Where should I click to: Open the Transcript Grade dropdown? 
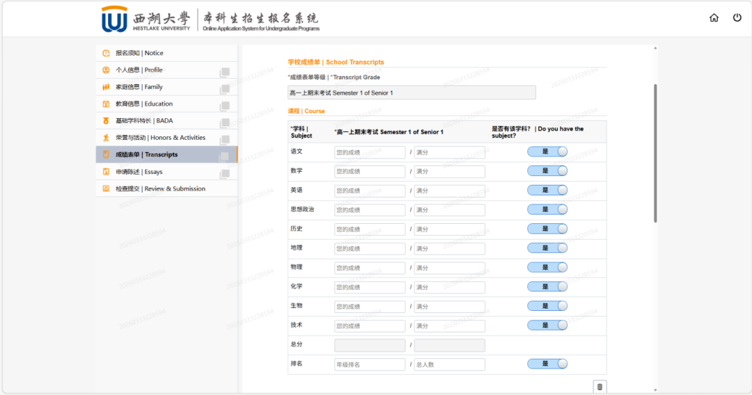412,92
